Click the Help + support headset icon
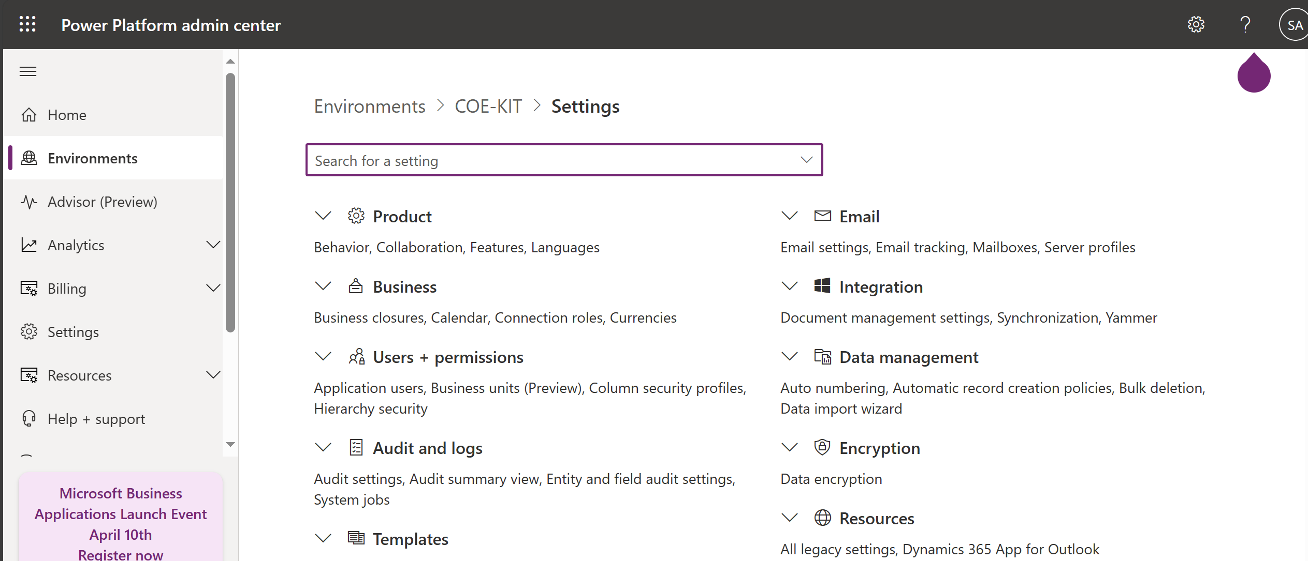The height and width of the screenshot is (561, 1308). (x=30, y=418)
